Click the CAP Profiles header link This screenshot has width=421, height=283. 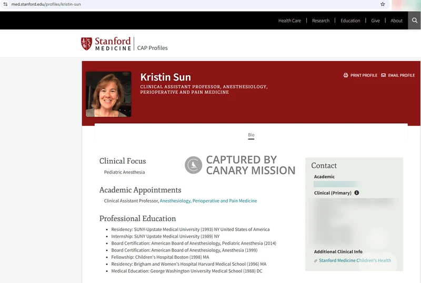point(152,48)
